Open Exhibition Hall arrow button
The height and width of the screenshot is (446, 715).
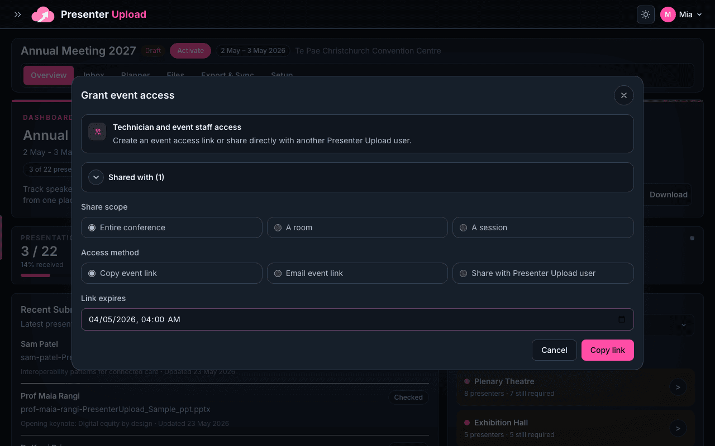pos(678,428)
